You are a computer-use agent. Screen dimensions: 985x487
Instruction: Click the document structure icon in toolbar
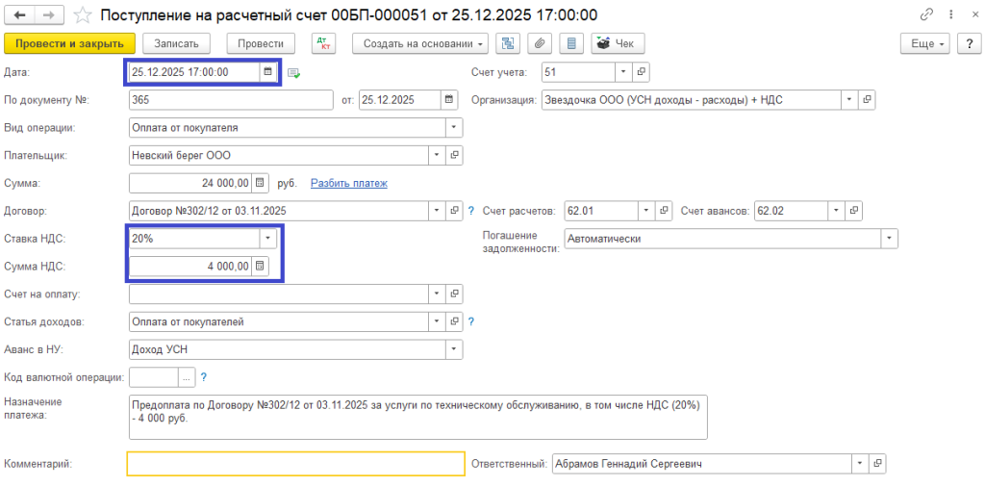click(509, 43)
